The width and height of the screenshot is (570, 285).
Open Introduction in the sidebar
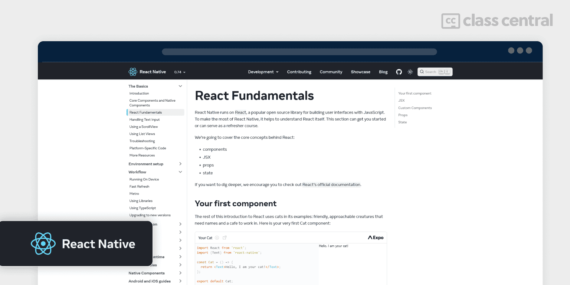pos(139,94)
